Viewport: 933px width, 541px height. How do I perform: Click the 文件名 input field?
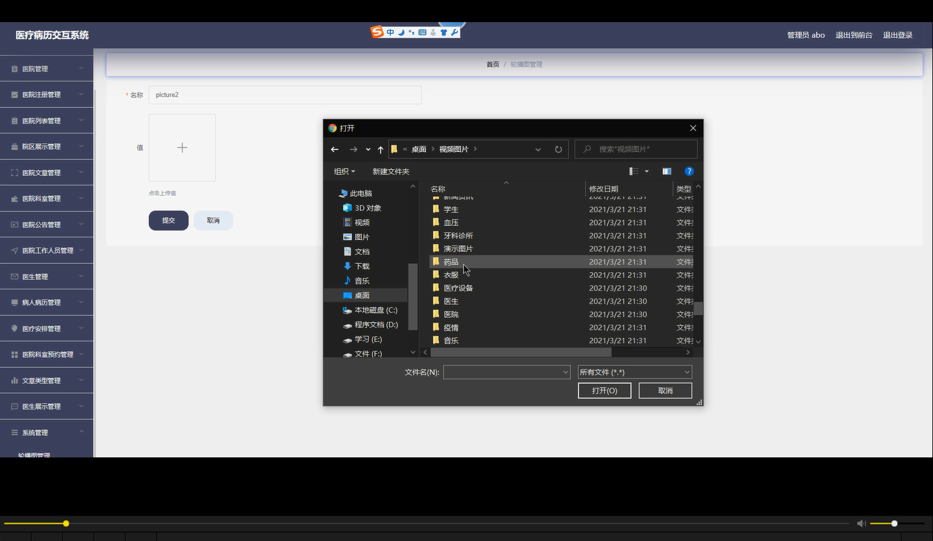502,372
